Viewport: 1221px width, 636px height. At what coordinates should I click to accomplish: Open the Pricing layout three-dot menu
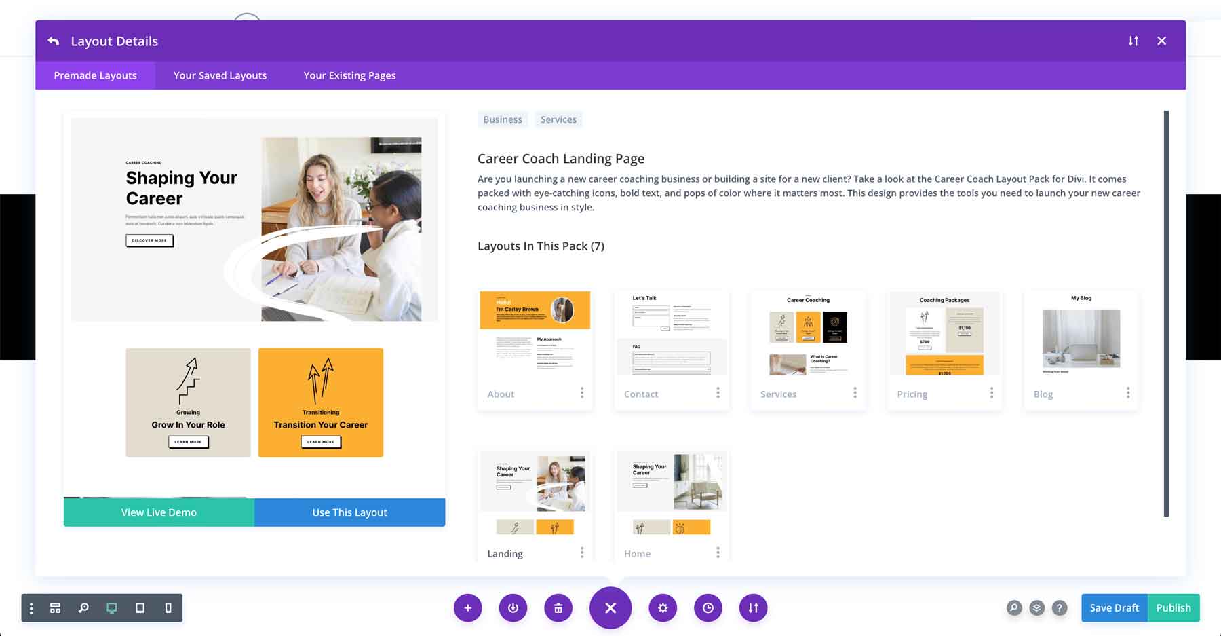992,392
